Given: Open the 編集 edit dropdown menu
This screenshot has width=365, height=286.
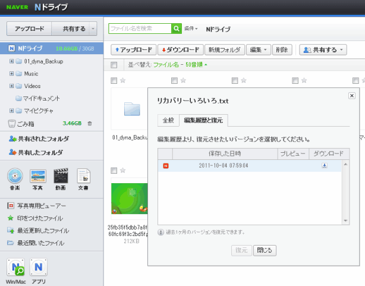Looking at the screenshot, I should (x=259, y=49).
